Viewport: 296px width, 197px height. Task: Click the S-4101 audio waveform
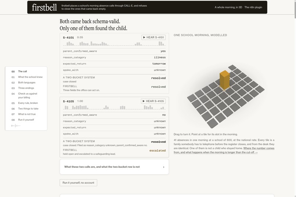pos(114,44)
